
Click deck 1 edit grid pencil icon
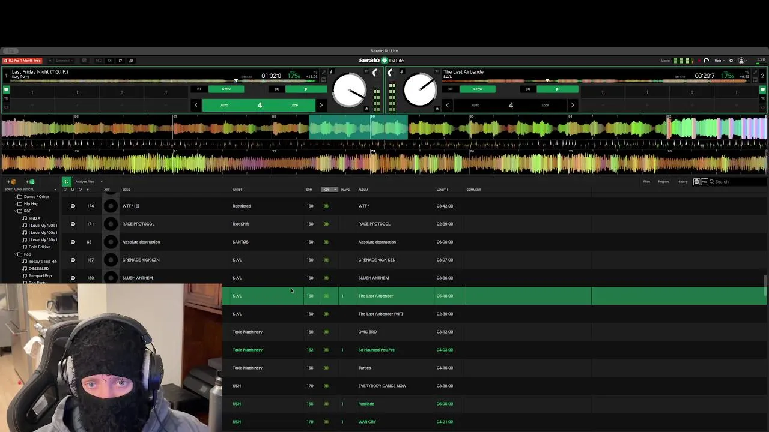click(x=323, y=72)
